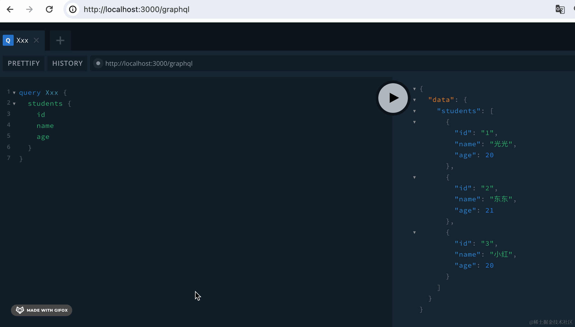
Task: Click the browser forward arrow
Action: 29,9
